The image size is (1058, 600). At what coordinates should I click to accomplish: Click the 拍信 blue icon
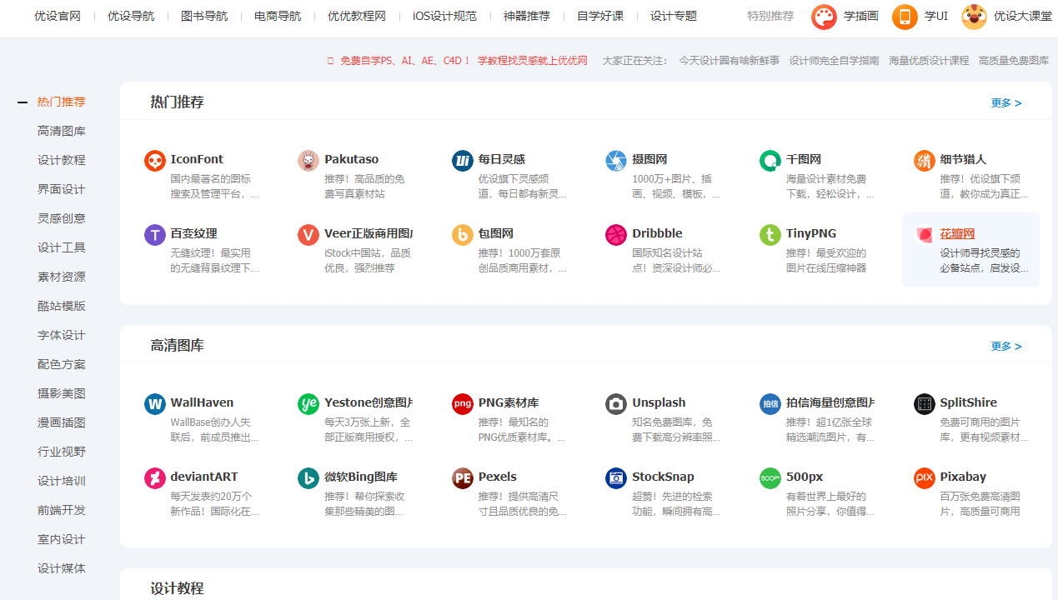(770, 404)
